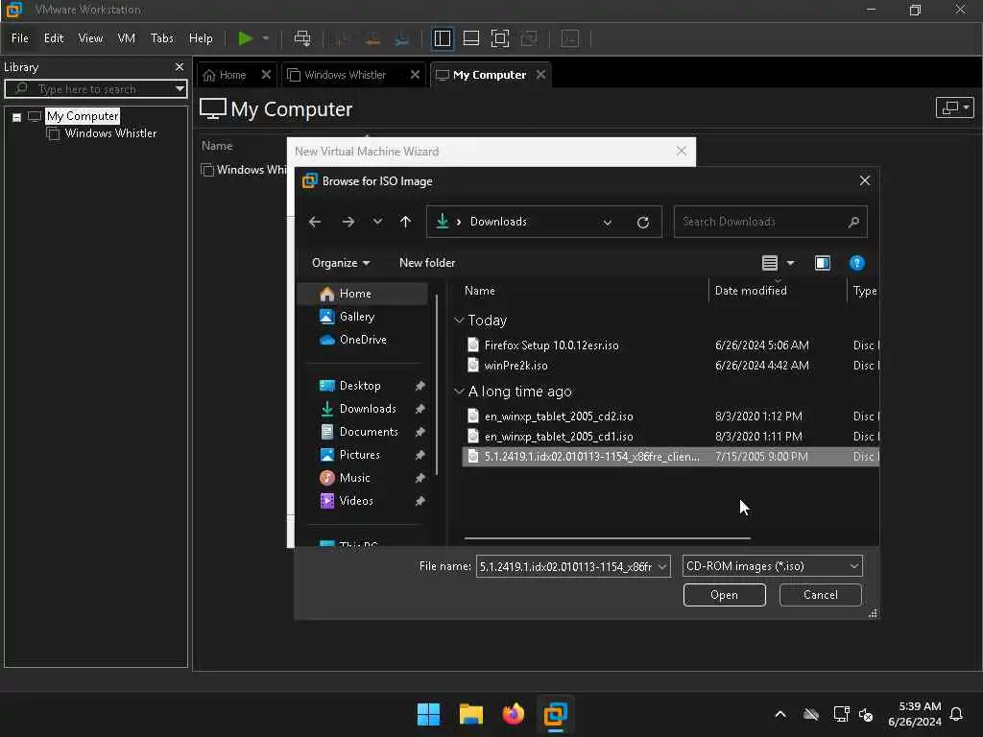Expand the address bar history dropdown

click(607, 223)
